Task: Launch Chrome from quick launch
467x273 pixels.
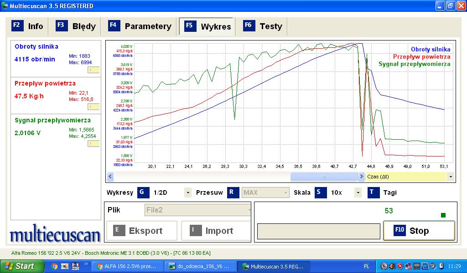Action: (54, 266)
